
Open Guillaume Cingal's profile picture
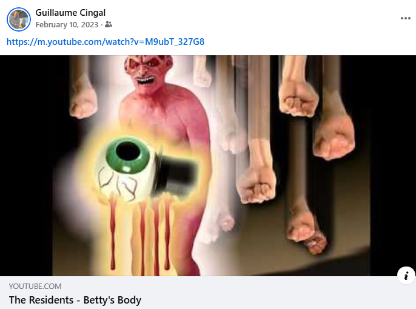tap(19, 19)
